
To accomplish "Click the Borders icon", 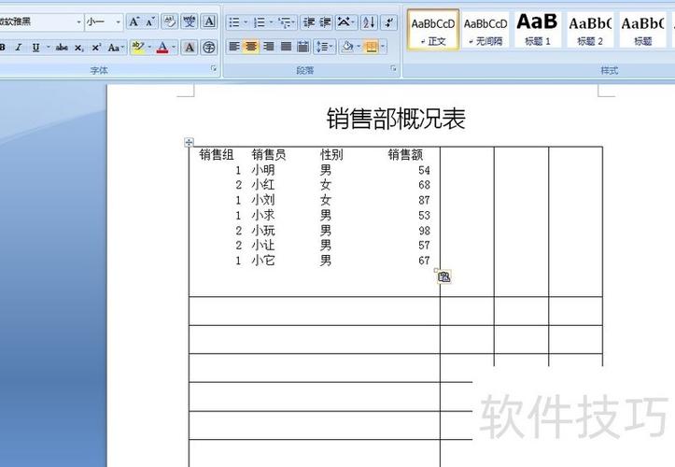I will pyautogui.click(x=371, y=46).
